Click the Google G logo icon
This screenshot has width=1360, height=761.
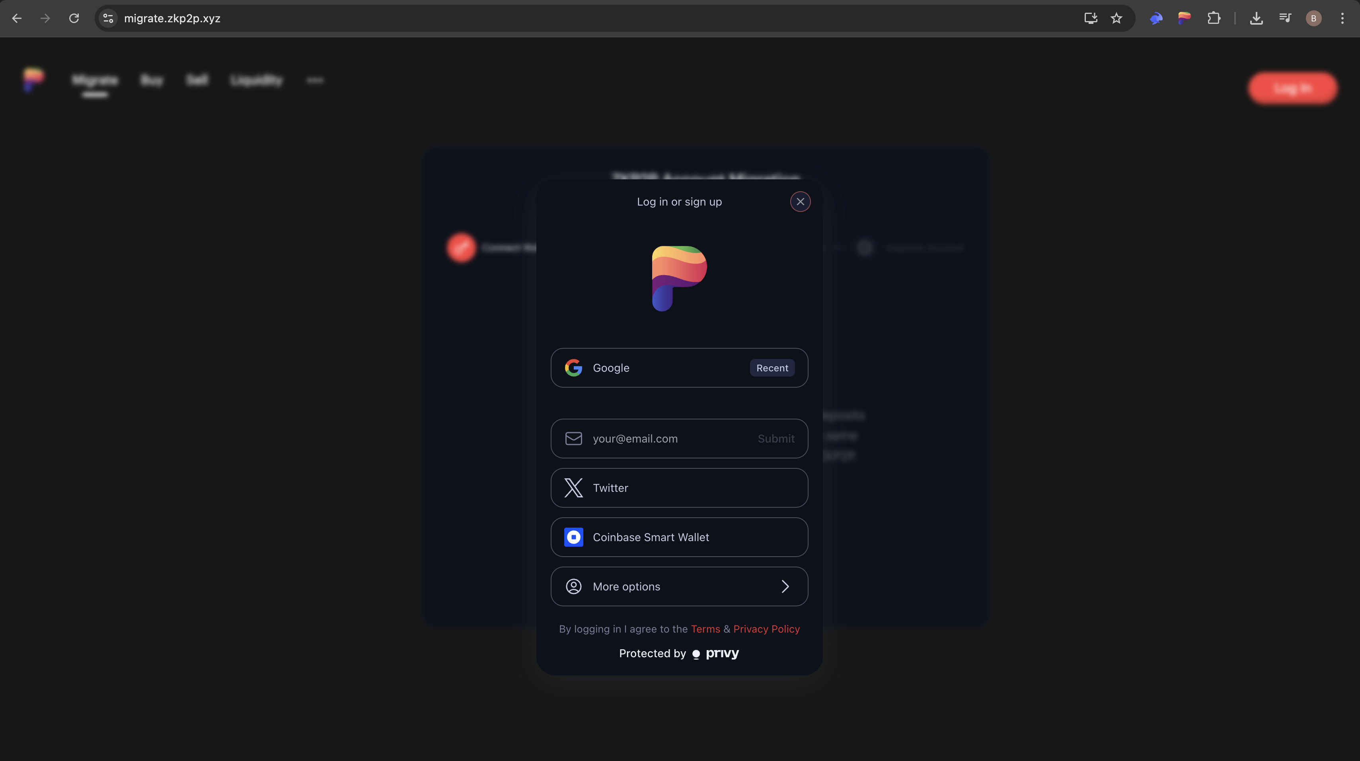(573, 368)
